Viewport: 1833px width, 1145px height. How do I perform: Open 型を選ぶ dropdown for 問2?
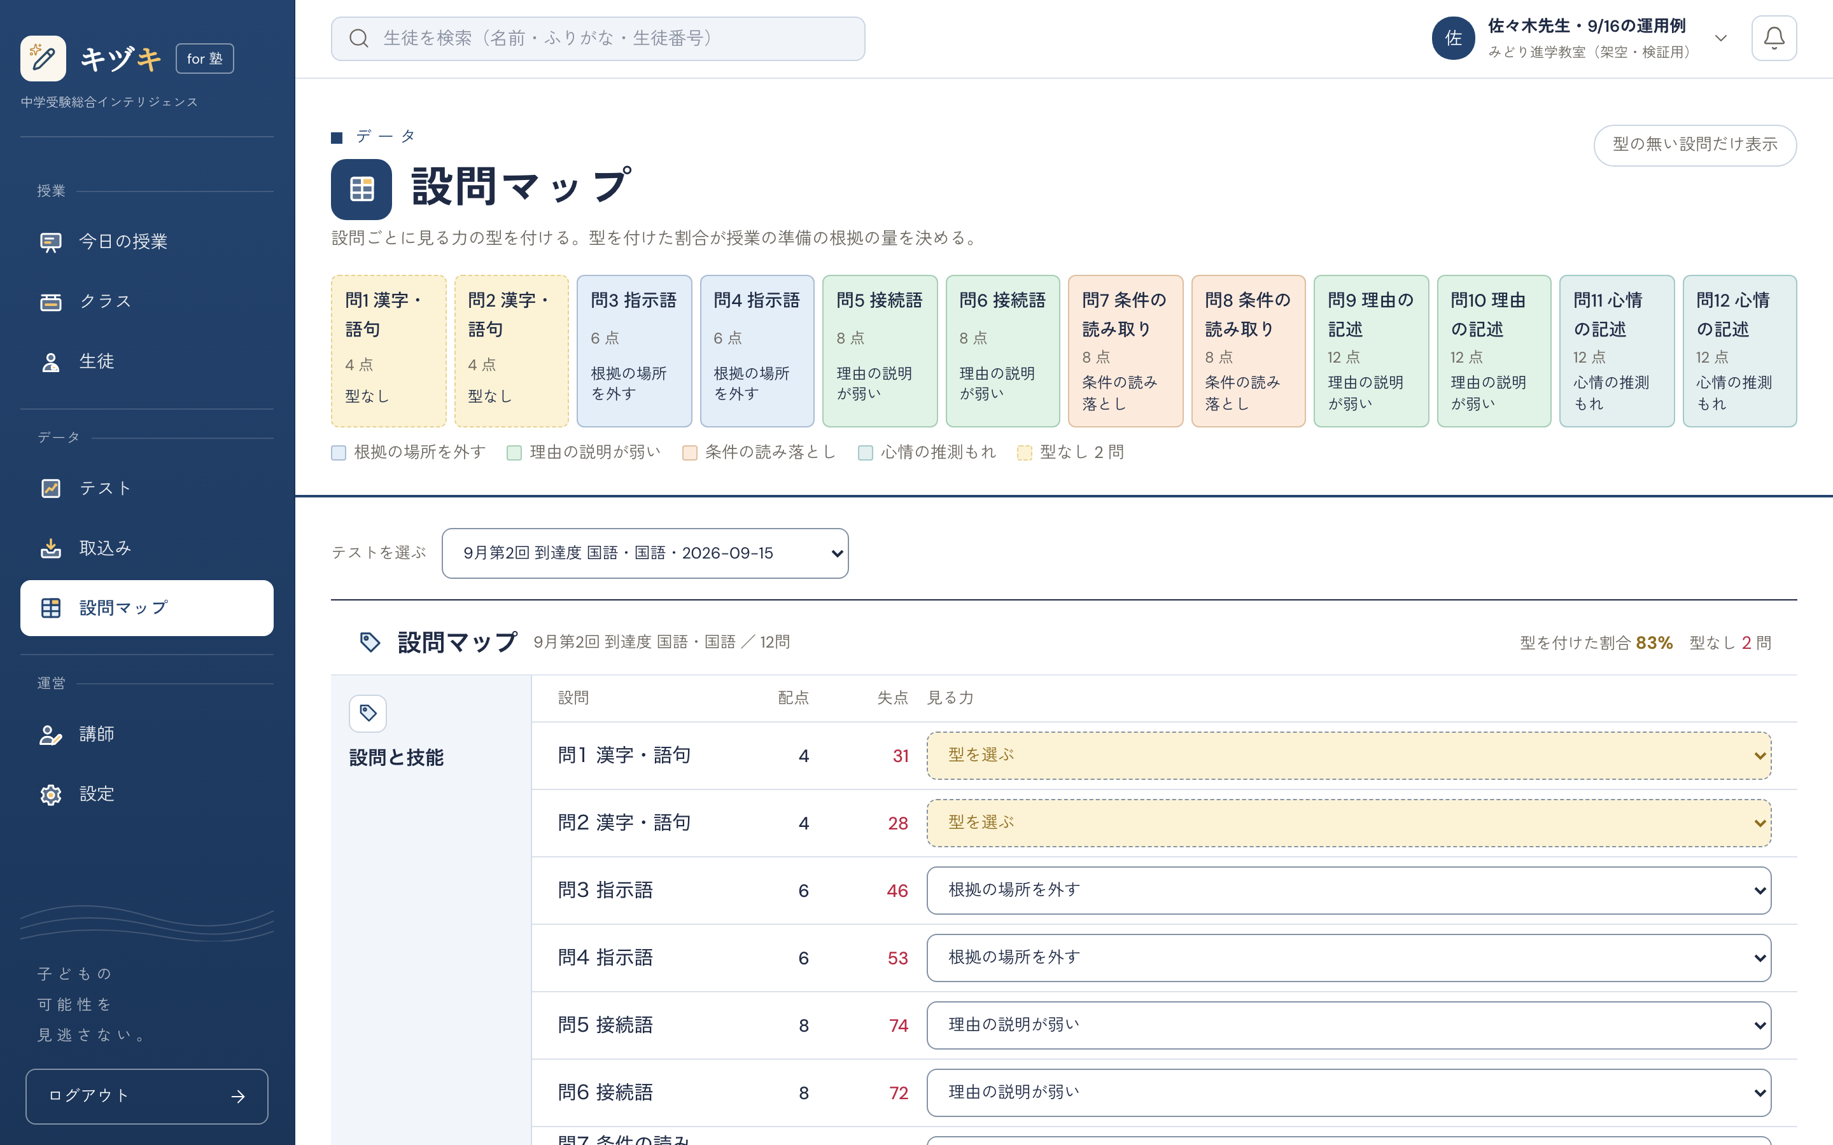pyautogui.click(x=1348, y=823)
